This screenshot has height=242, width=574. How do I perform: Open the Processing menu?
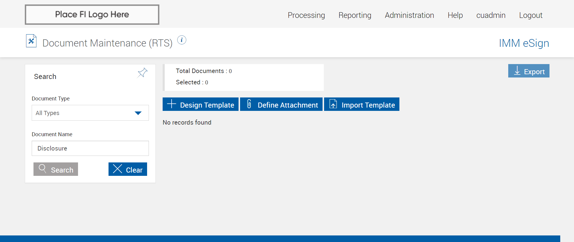coord(306,15)
